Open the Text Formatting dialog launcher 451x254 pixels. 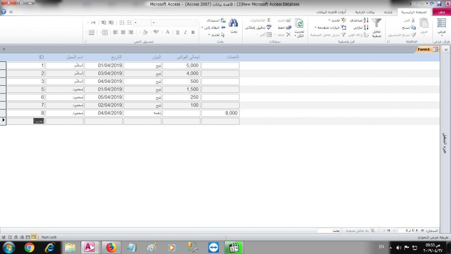click(85, 42)
